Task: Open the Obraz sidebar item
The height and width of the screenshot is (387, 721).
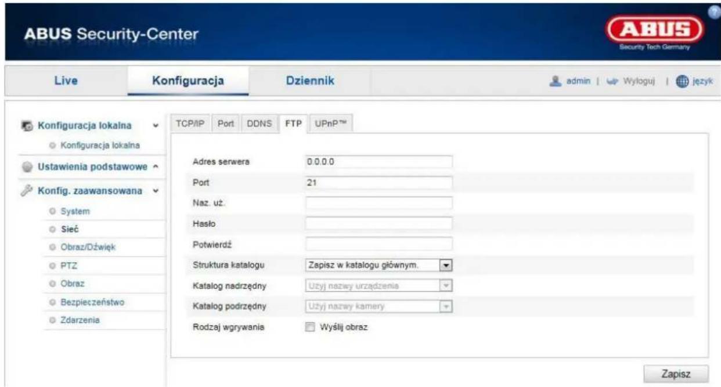Action: 74,284
